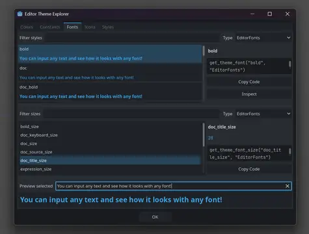Screen dimensions: 309x234
Task: Select doc_size in the sizes list
Action: (110, 144)
